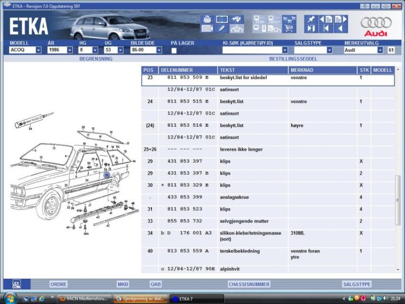405x304 pixels.
Task: Expand the MODELL dropdown showing ACOQ
Action: (38, 51)
